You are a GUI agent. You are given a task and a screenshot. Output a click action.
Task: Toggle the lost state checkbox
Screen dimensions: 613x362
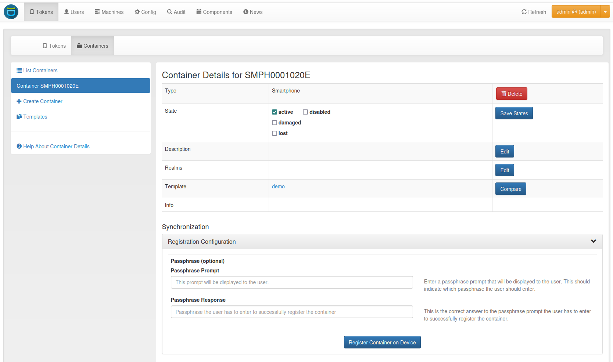[x=275, y=133]
